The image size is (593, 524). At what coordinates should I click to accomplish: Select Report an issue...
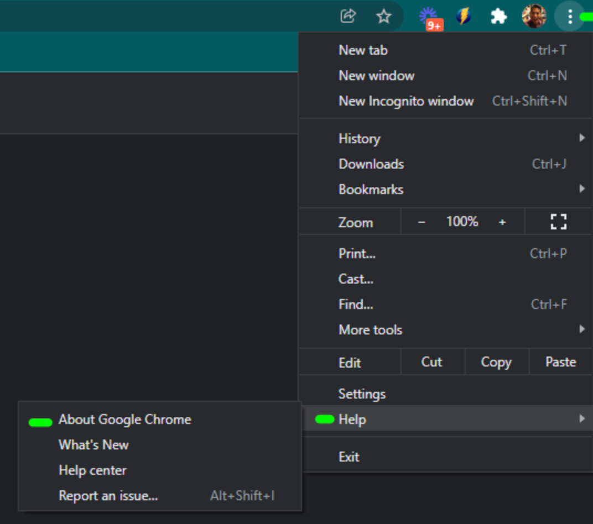point(160,496)
